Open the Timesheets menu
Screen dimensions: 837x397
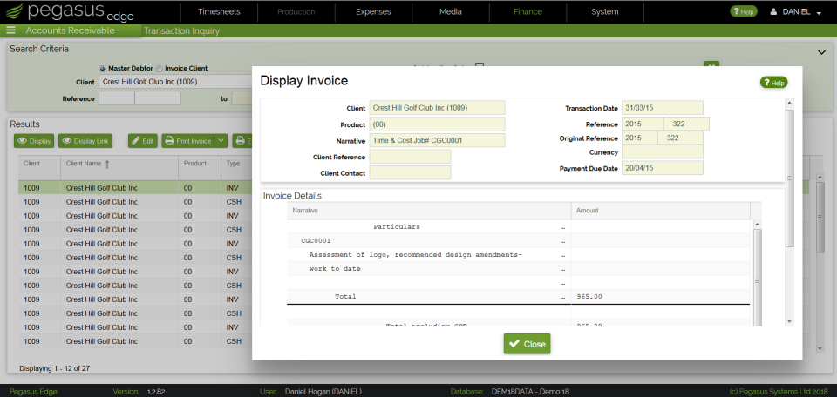pos(219,11)
